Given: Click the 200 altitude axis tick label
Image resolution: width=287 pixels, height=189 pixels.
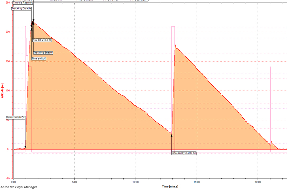Looking at the screenshot, I should click(9, 32).
